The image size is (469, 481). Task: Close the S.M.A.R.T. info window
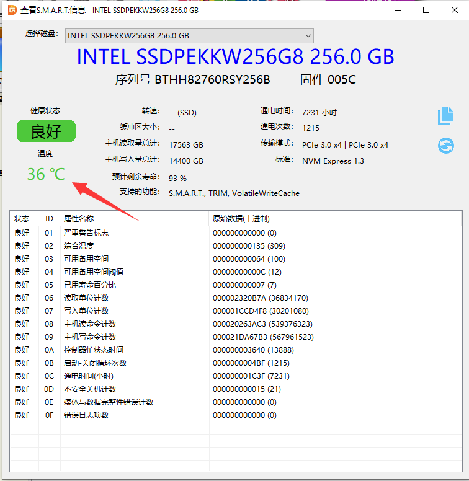pos(455,10)
